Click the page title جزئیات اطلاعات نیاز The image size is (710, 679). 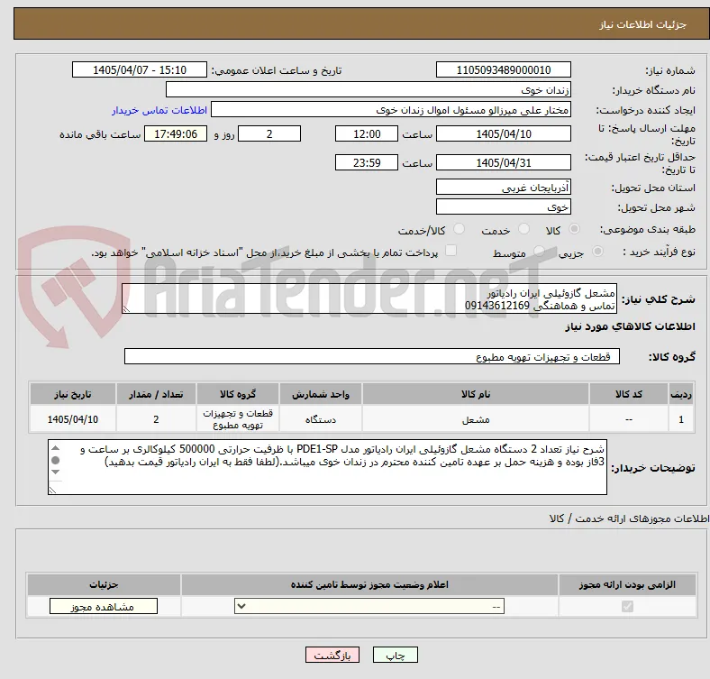(643, 24)
